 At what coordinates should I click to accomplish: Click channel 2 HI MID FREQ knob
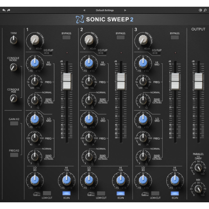pyautogui.click(x=89, y=82)
